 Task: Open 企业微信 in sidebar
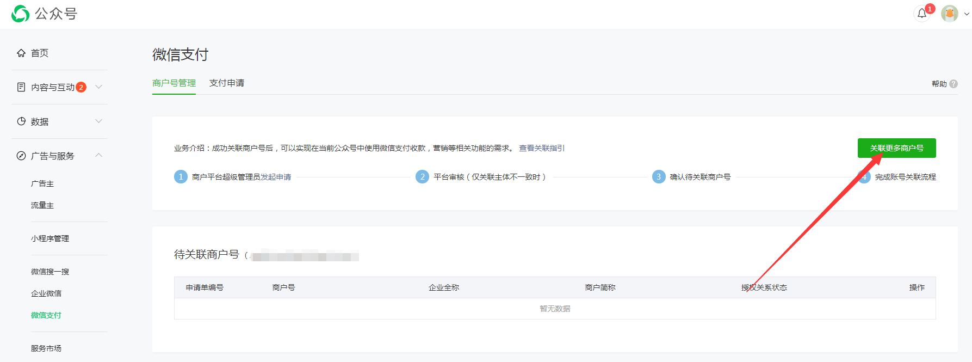pos(46,293)
